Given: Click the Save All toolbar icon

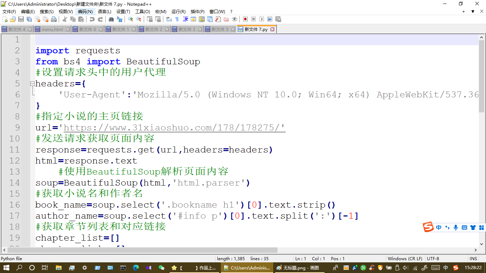Looking at the screenshot, I should [x=29, y=19].
